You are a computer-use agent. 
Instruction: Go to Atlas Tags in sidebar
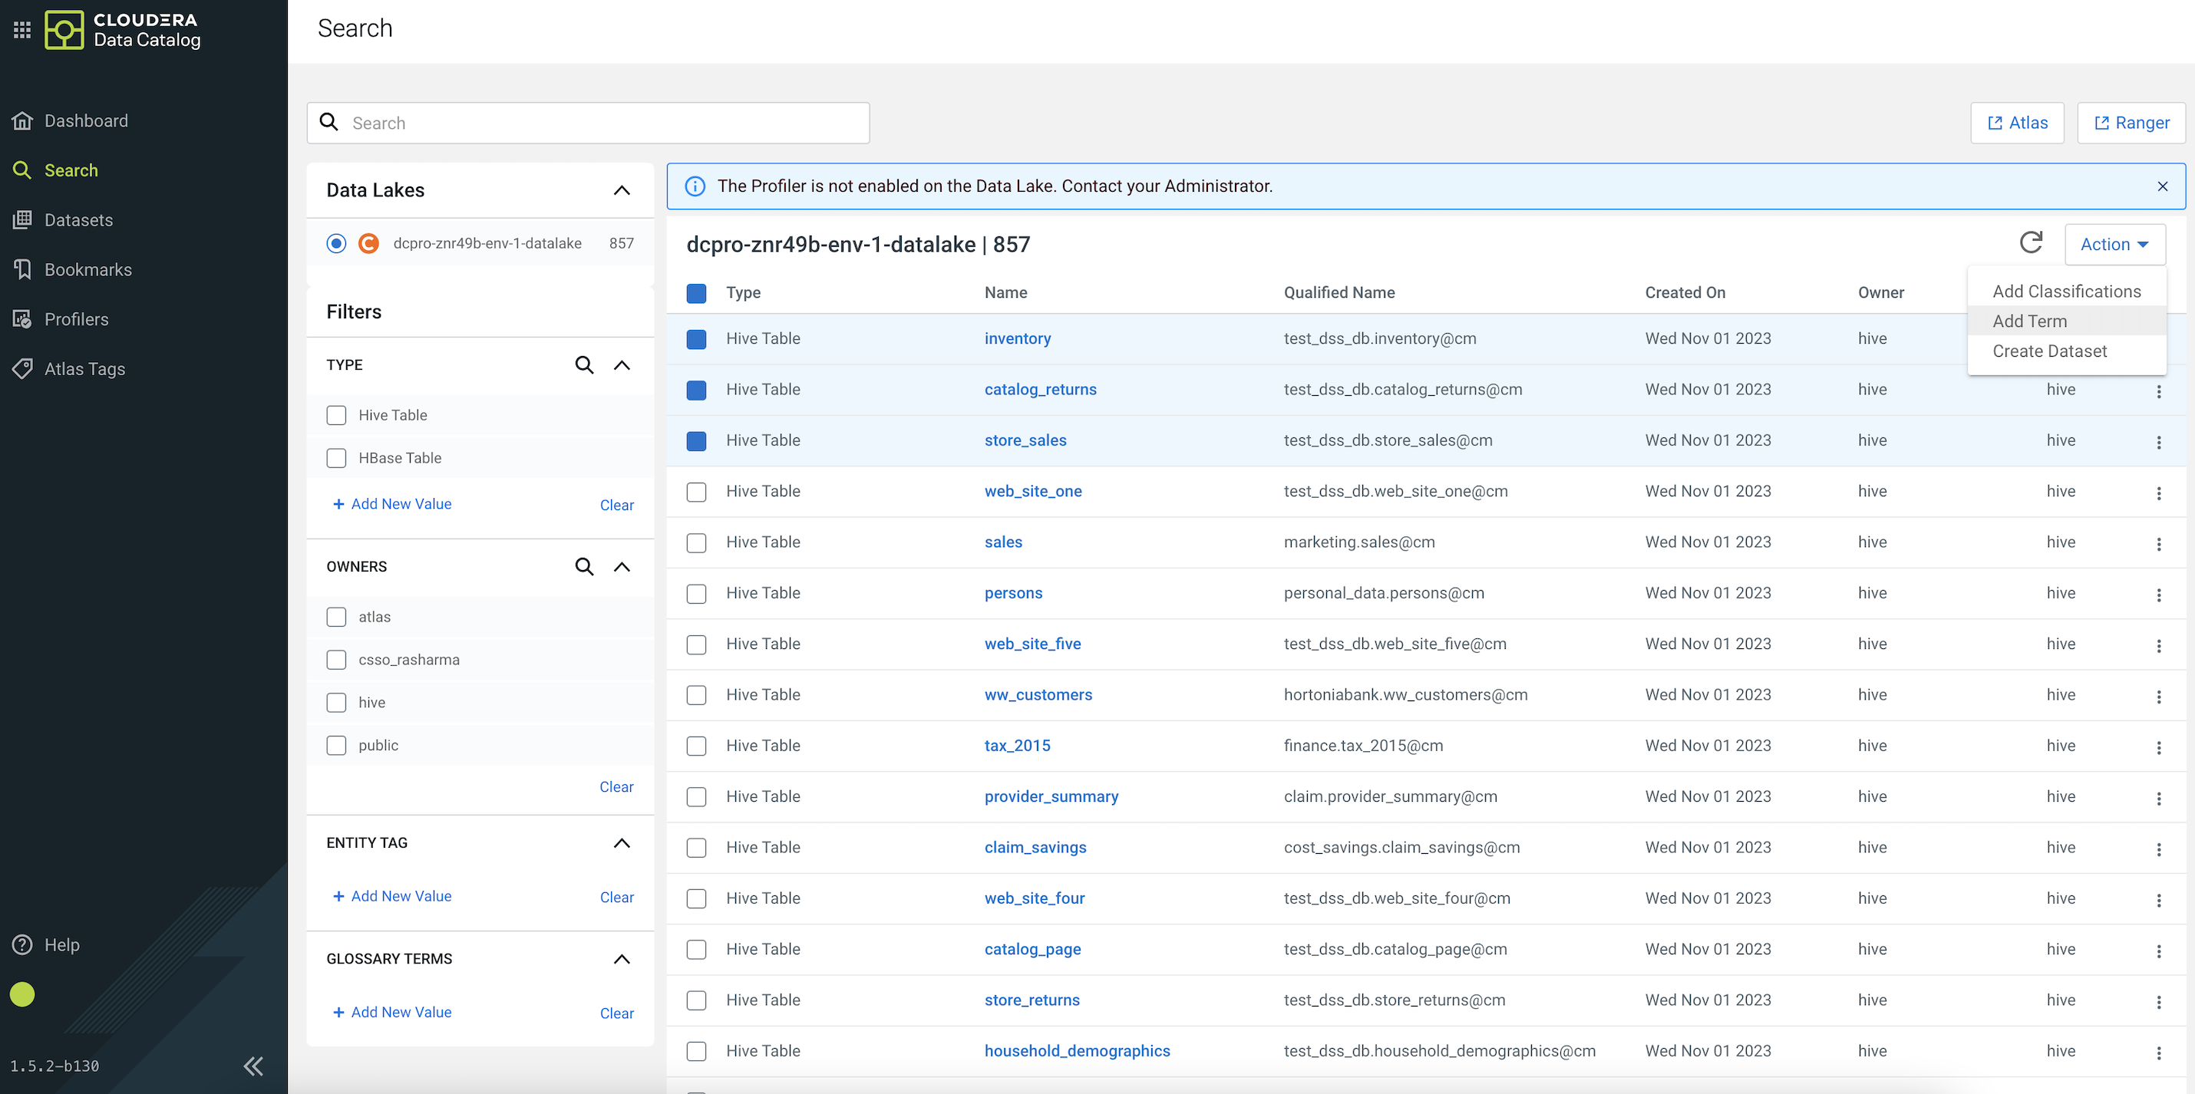click(84, 369)
